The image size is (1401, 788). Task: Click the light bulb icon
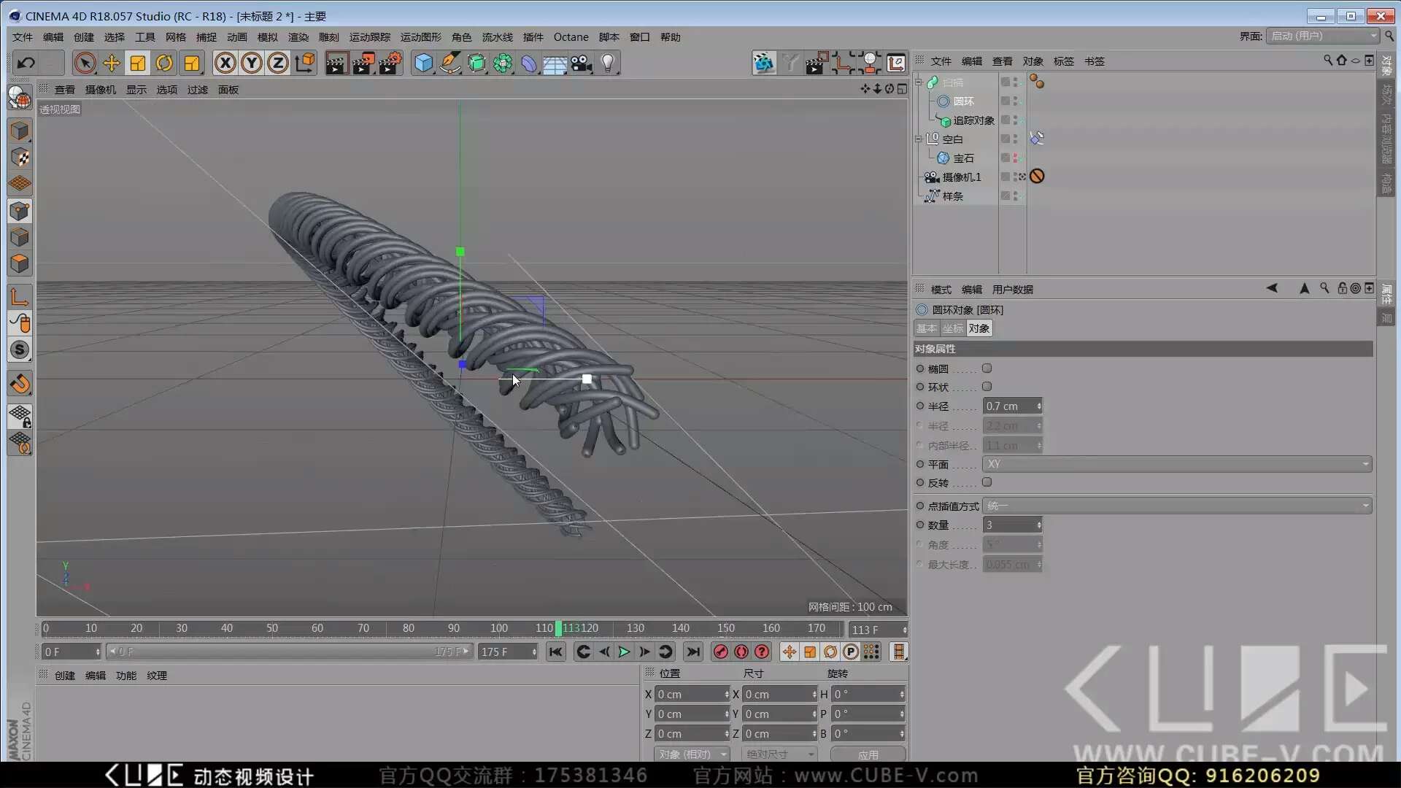pyautogui.click(x=608, y=63)
